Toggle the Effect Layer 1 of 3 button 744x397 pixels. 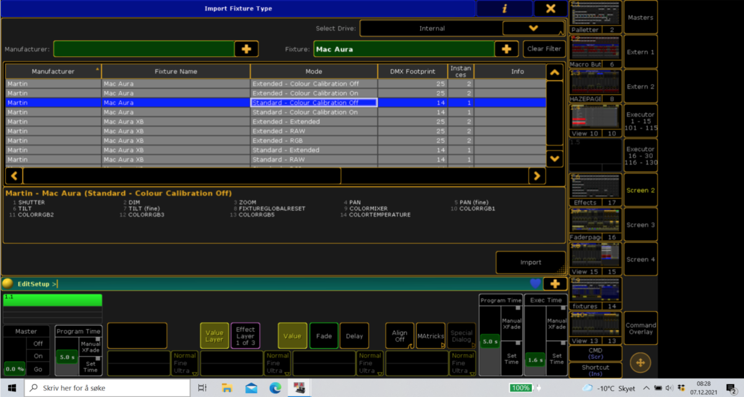click(246, 336)
